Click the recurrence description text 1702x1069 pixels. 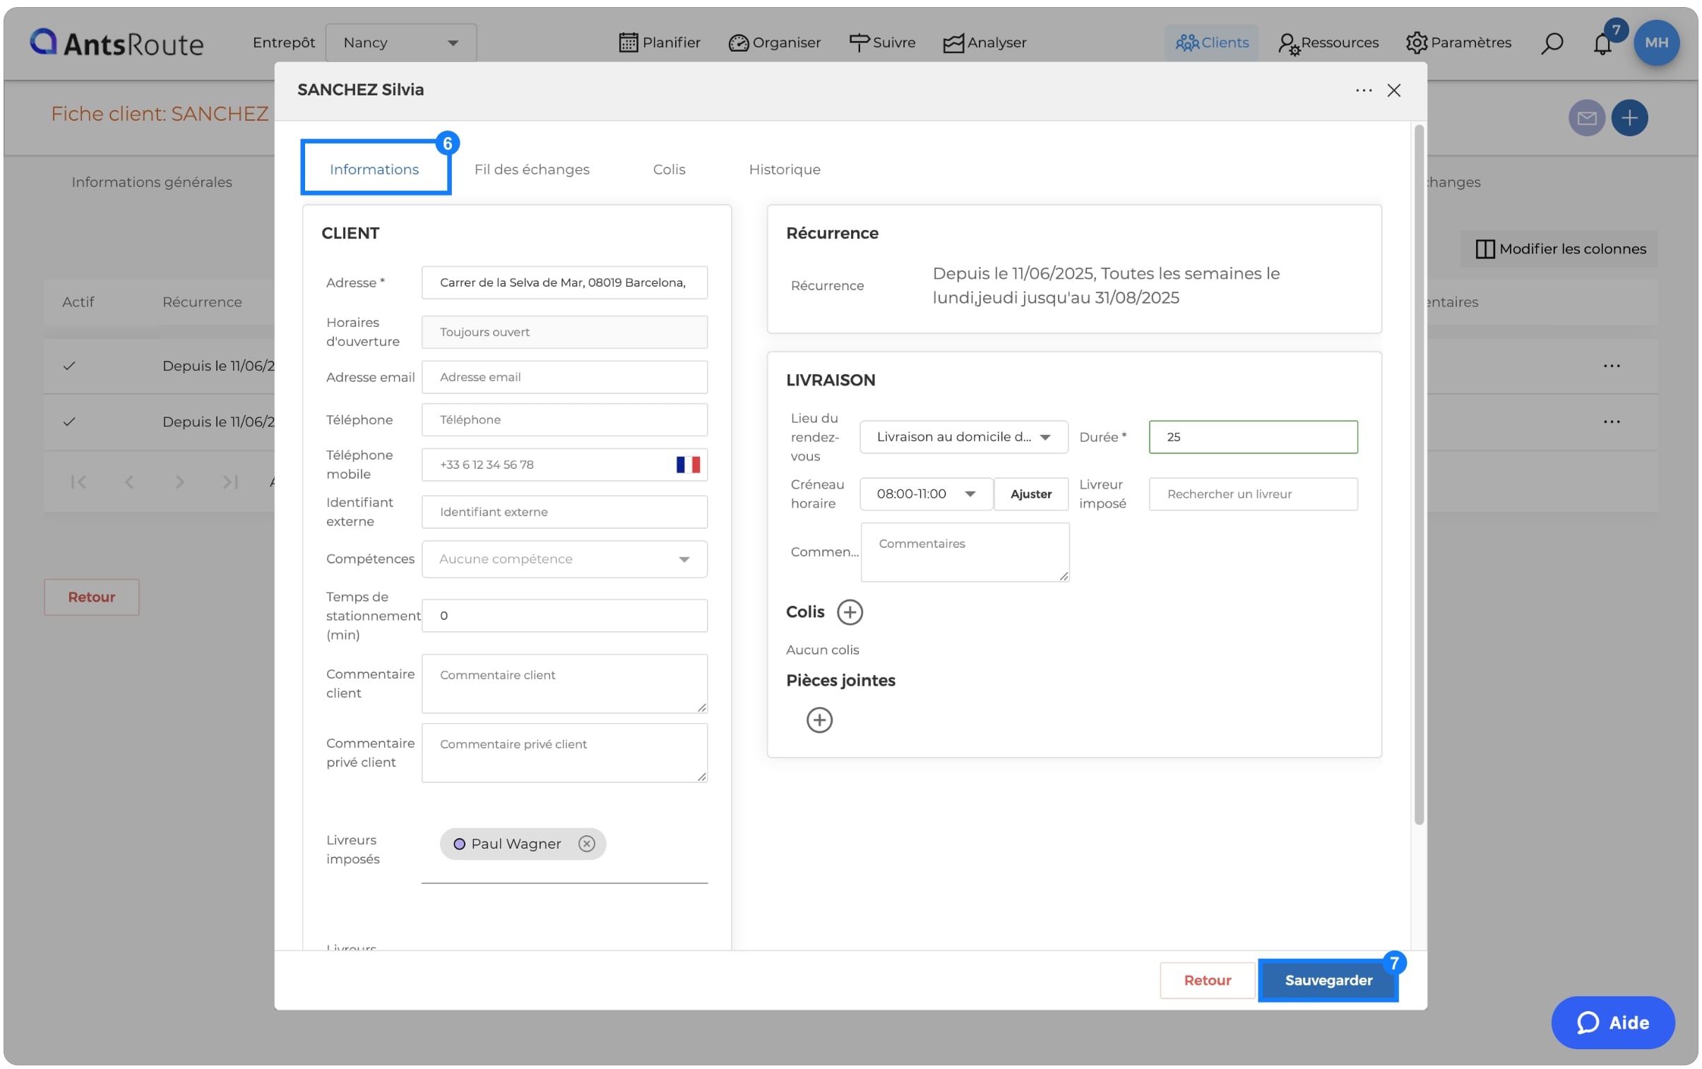(1105, 285)
